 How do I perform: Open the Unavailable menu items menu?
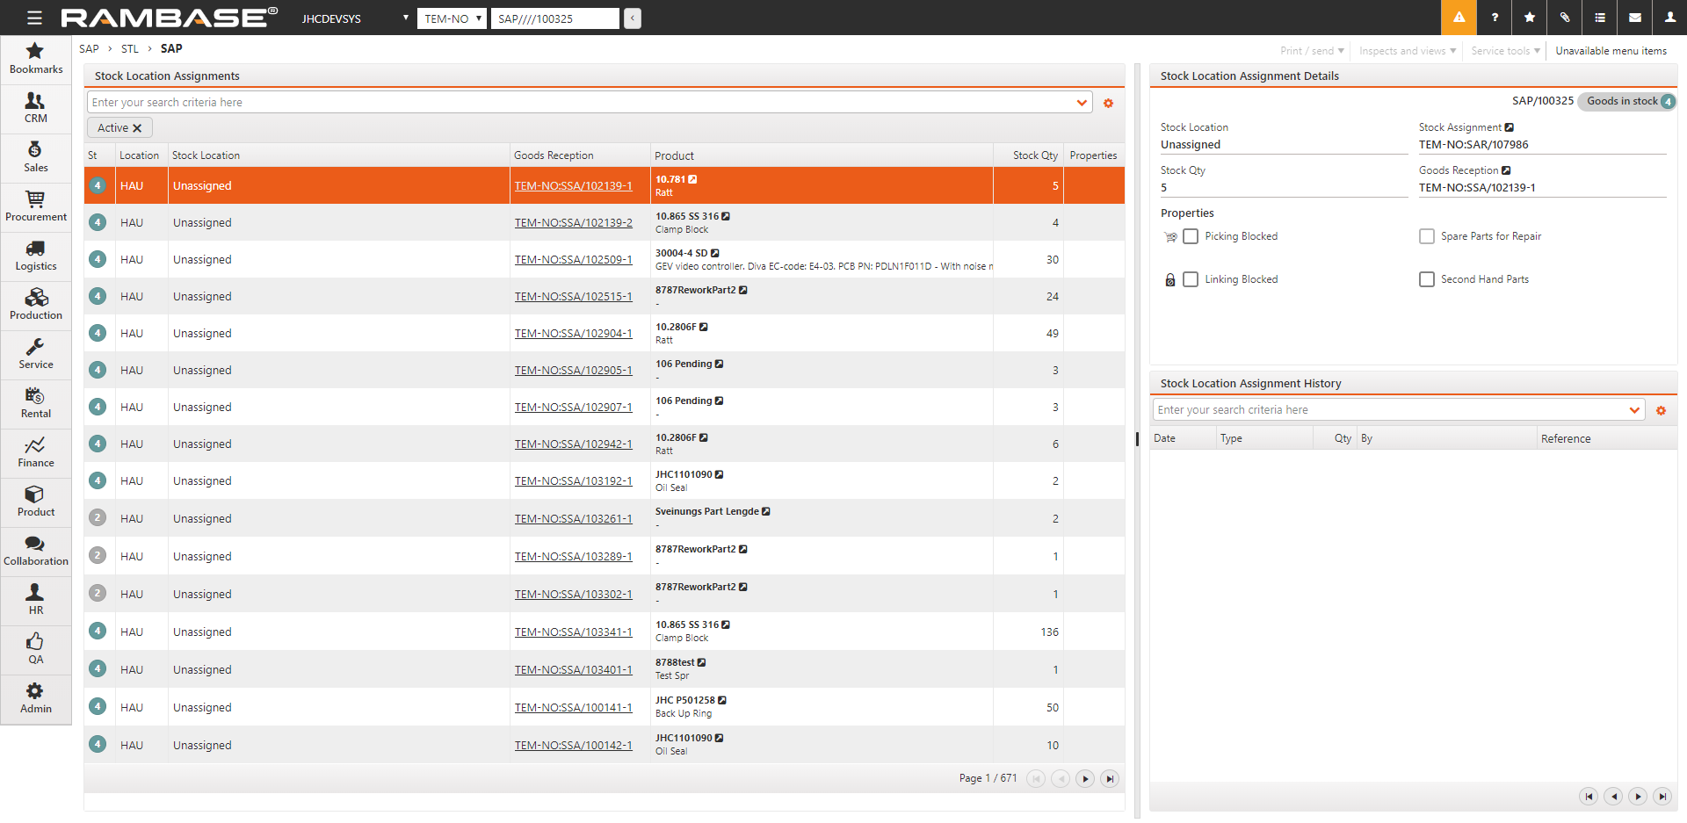1611,51
